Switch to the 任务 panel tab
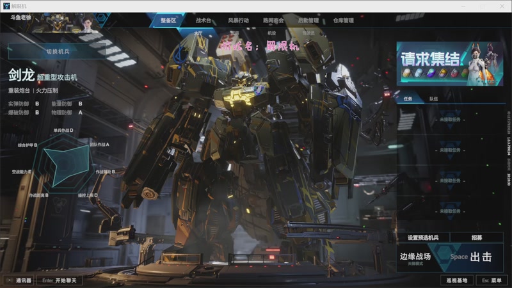 pos(408,99)
